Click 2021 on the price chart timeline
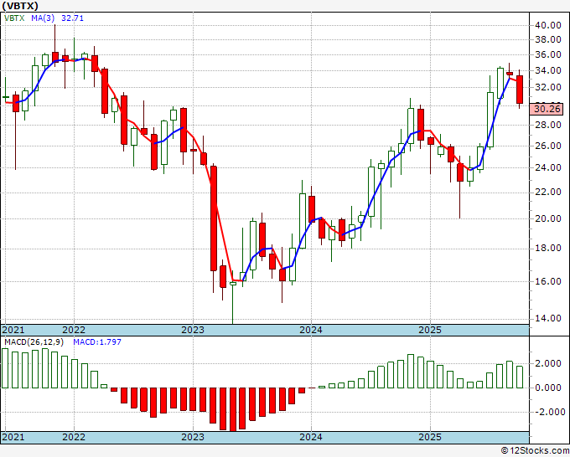 point(13,330)
